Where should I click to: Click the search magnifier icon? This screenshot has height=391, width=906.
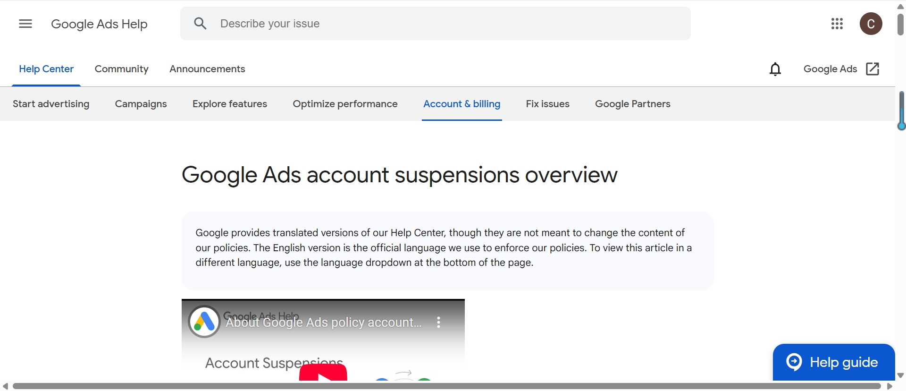(201, 24)
